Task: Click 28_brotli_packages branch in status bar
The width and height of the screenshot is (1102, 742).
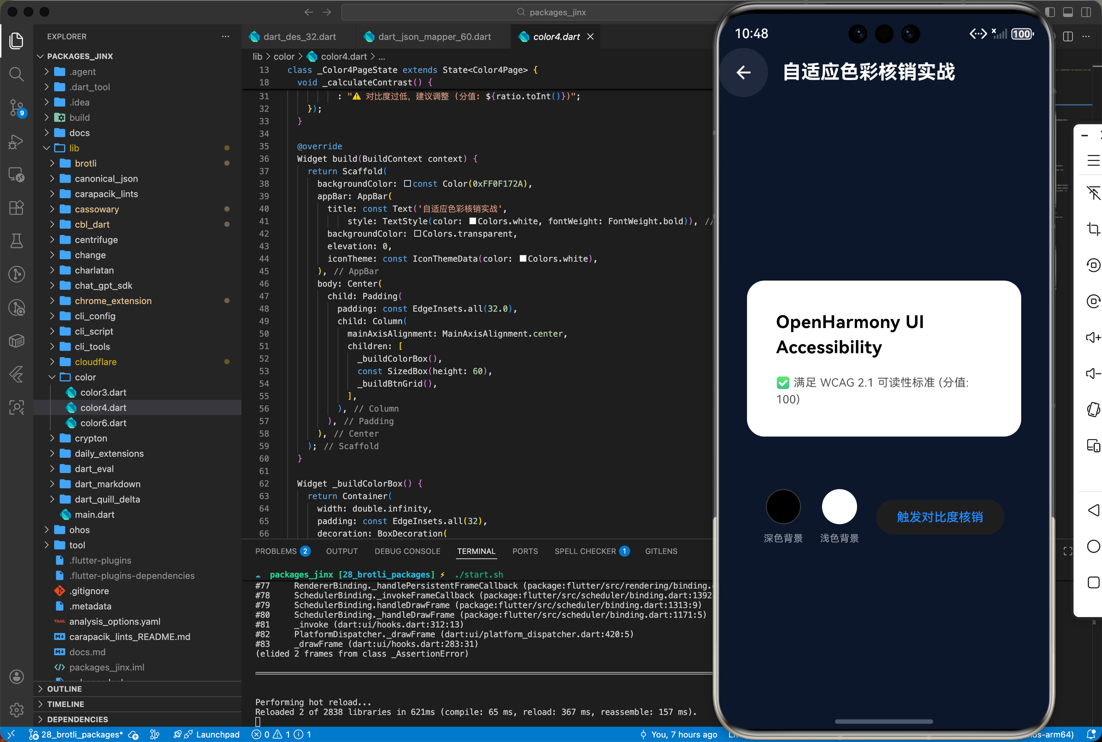Action: (76, 734)
